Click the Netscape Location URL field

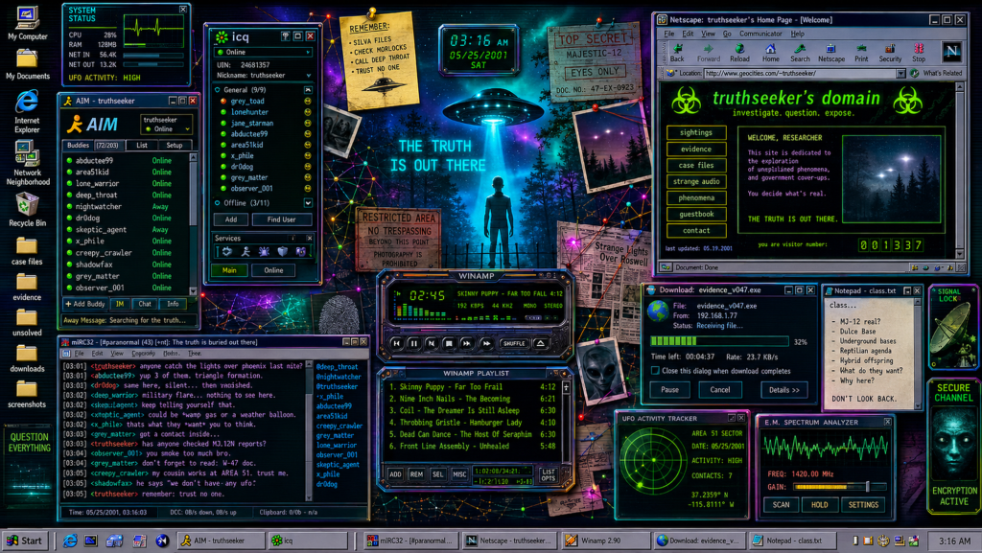[800, 73]
